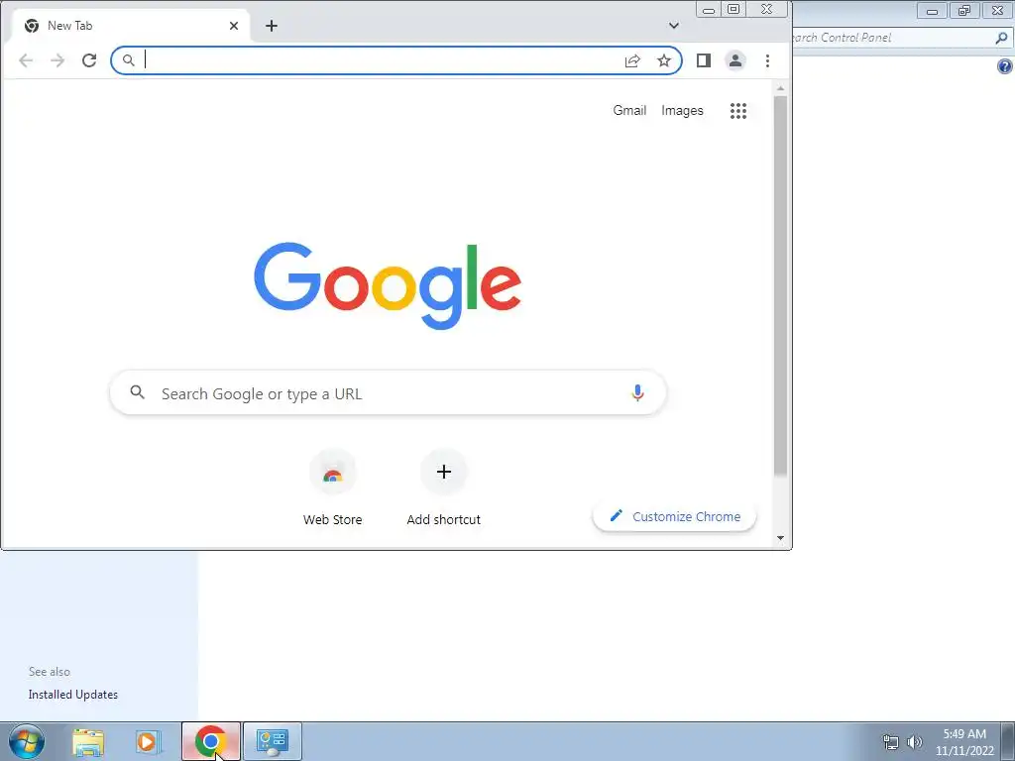Open the Chrome profile avatar menu
1015x761 pixels.
(735, 60)
